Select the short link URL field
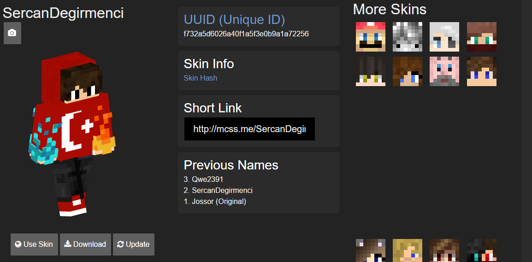The width and height of the screenshot is (532, 262). pyautogui.click(x=249, y=129)
